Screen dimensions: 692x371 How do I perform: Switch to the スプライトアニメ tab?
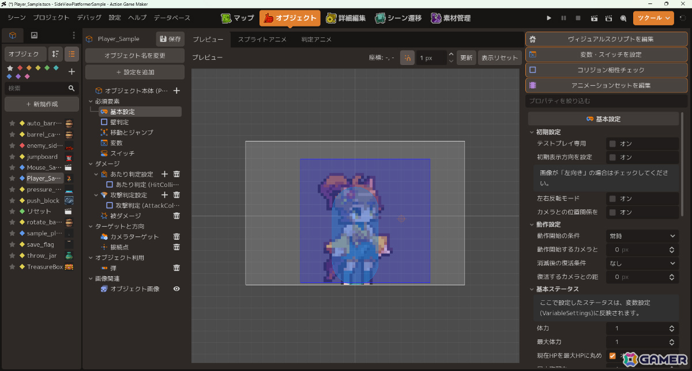[262, 39]
